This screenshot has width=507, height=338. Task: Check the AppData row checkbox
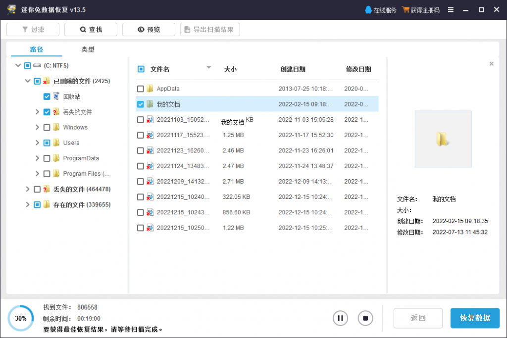click(140, 89)
